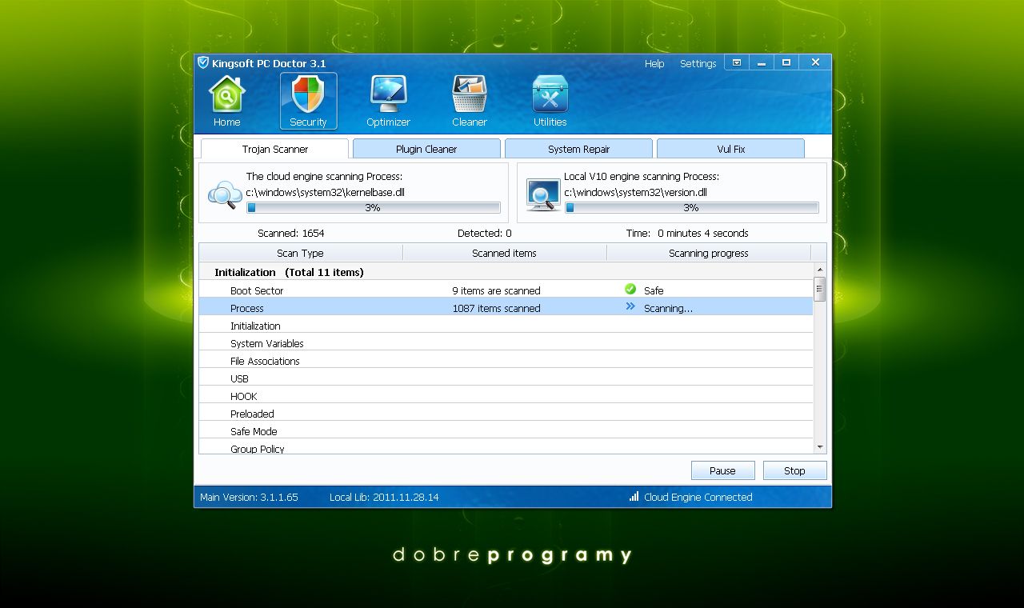Click the Main Version 3.1.1.65 status text
Viewport: 1024px width, 608px height.
(249, 497)
